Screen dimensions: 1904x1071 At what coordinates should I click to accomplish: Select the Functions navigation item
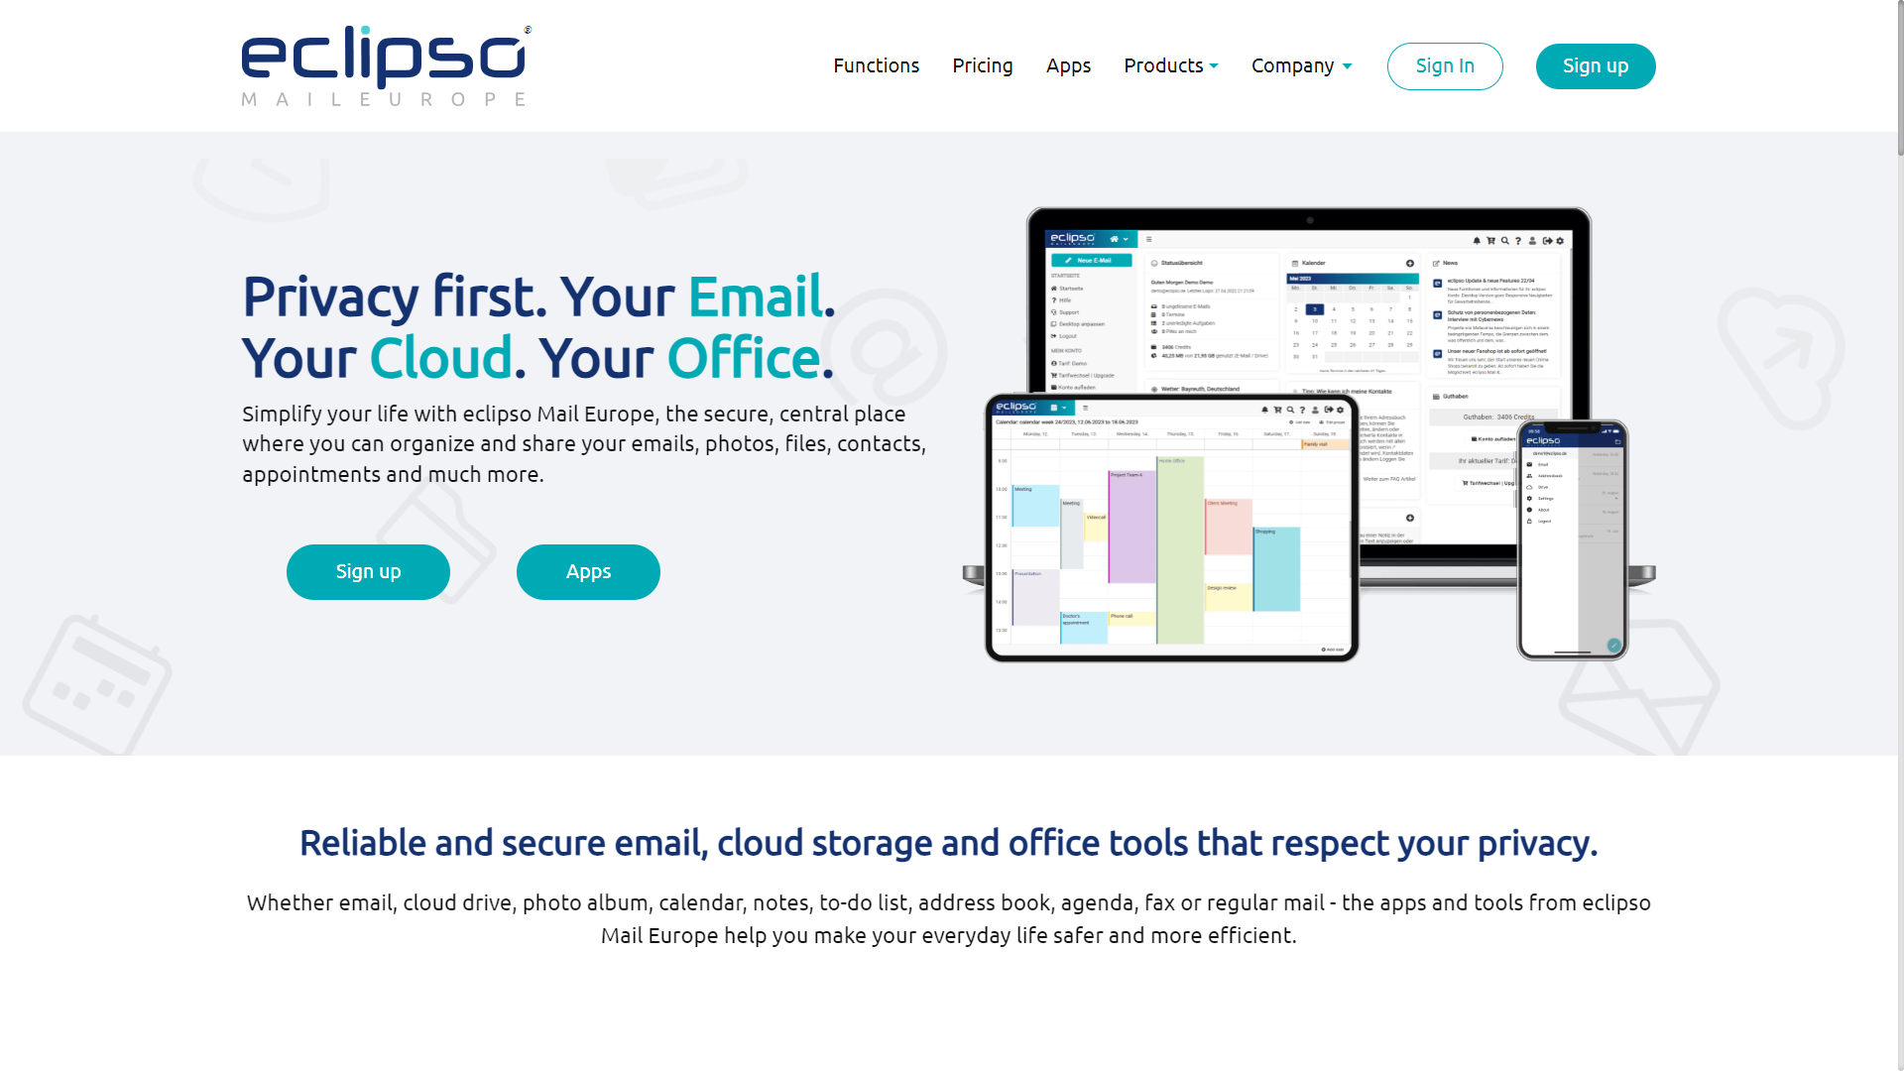coord(877,65)
